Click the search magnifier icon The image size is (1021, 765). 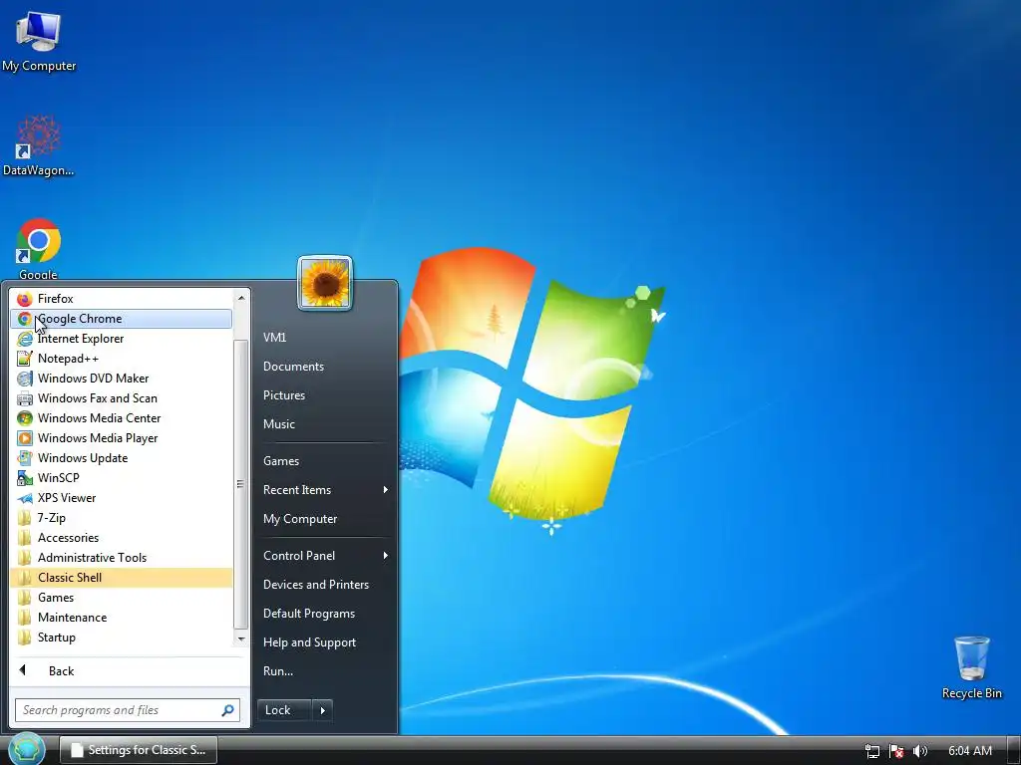(x=228, y=710)
